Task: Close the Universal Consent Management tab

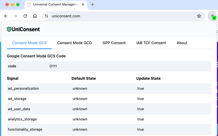Action: tap(83, 4)
